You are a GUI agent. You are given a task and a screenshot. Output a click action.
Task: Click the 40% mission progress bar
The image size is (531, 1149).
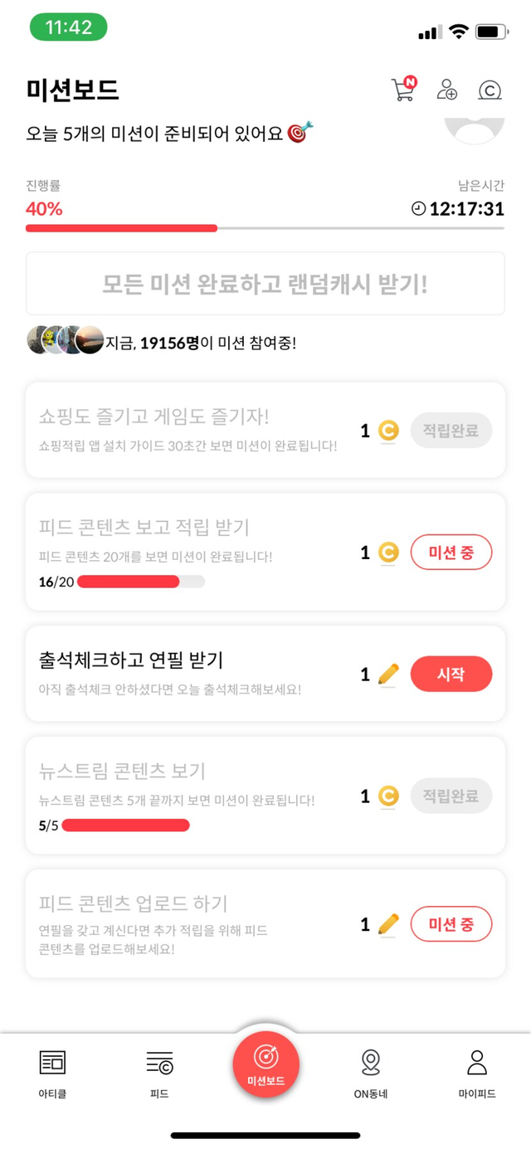[x=265, y=228]
